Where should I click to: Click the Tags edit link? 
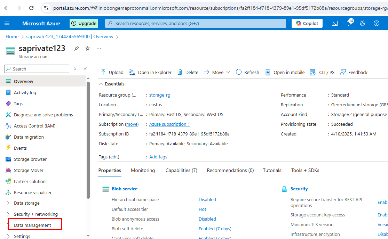click(114, 157)
